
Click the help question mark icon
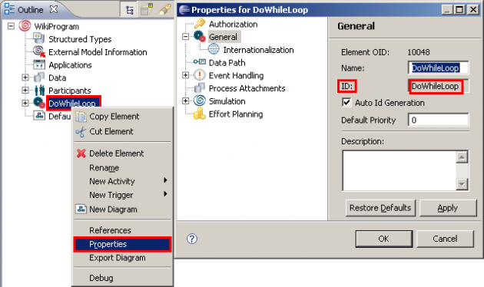point(192,239)
